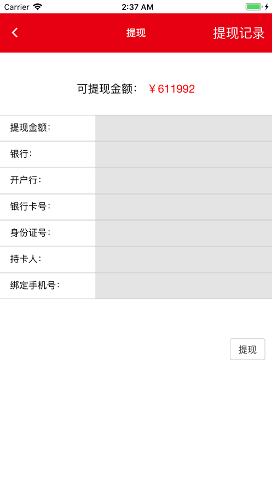Tap the Carrier text in status bar
Image resolution: width=272 pixels, height=484 pixels.
tap(16, 7)
